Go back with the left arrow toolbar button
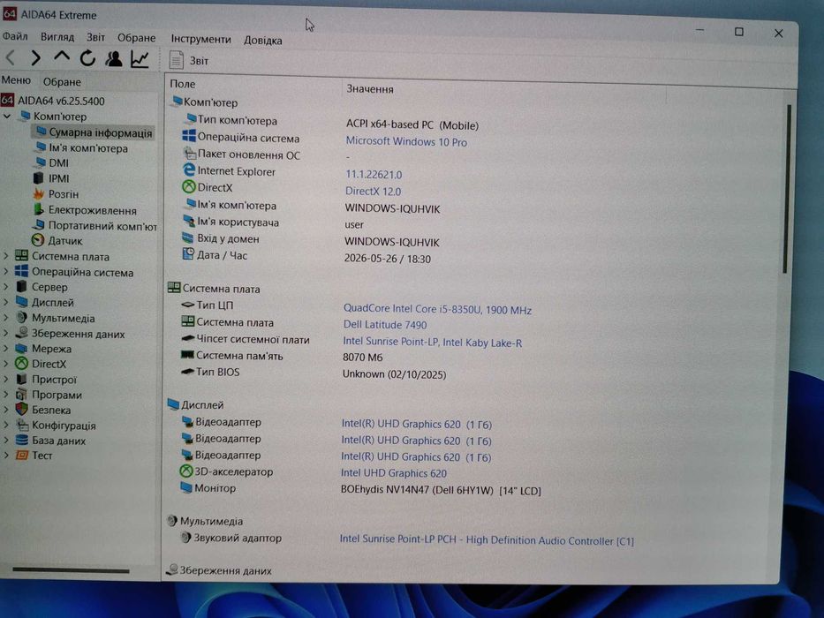This screenshot has width=824, height=618. (11, 57)
